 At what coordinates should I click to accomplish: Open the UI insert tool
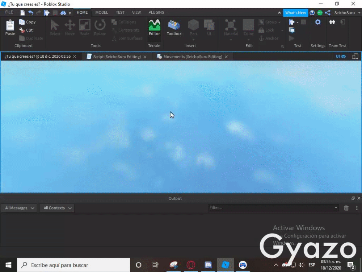(x=209, y=28)
